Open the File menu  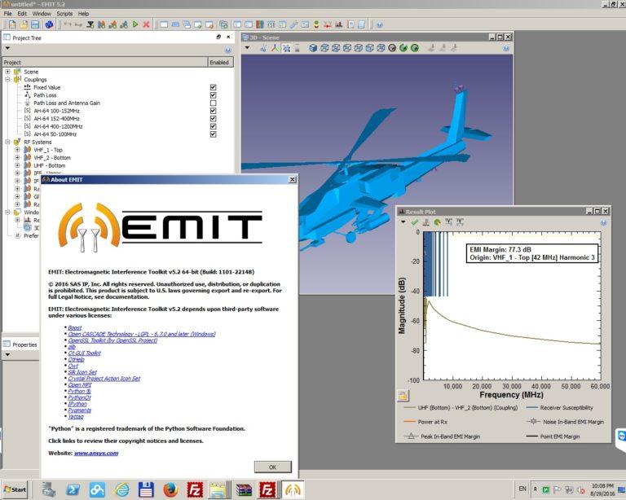(x=7, y=14)
